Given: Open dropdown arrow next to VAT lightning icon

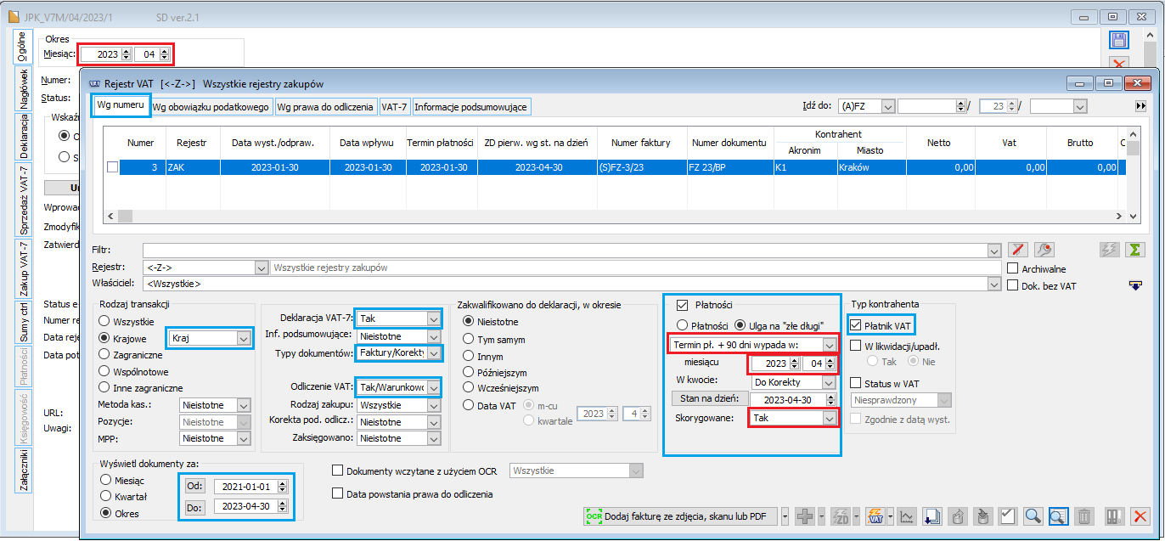Looking at the screenshot, I should pos(891,516).
